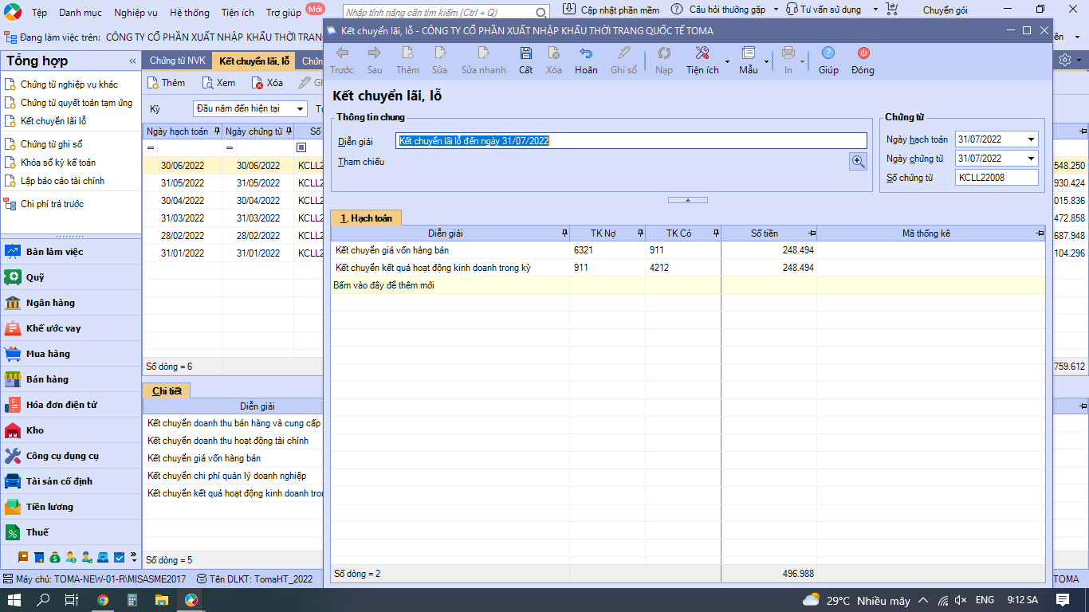The image size is (1089, 612).
Task: Open the Kho warehouse module
Action: coord(72,430)
